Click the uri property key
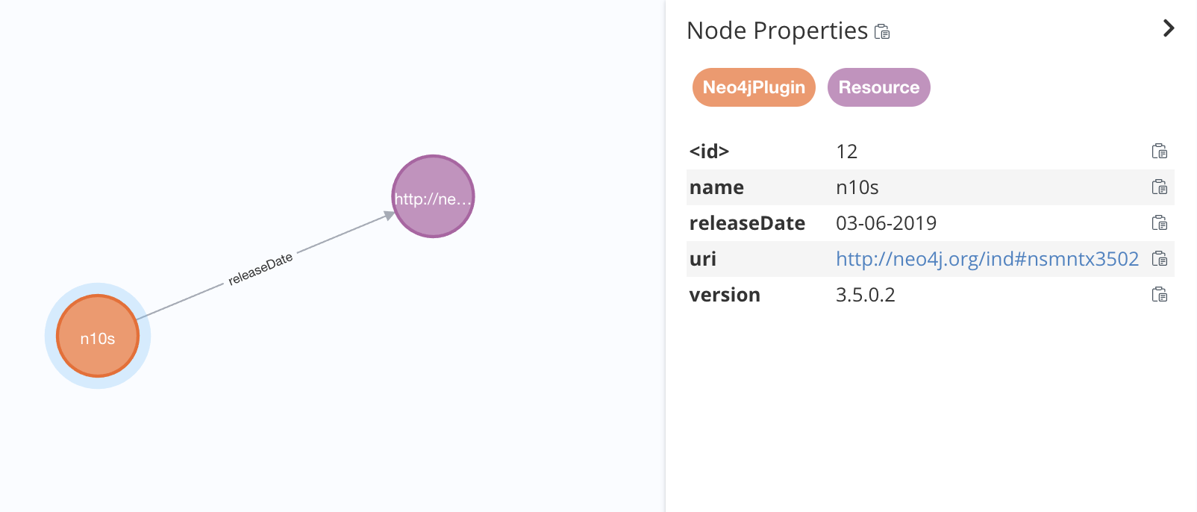This screenshot has width=1197, height=512. pos(702,259)
